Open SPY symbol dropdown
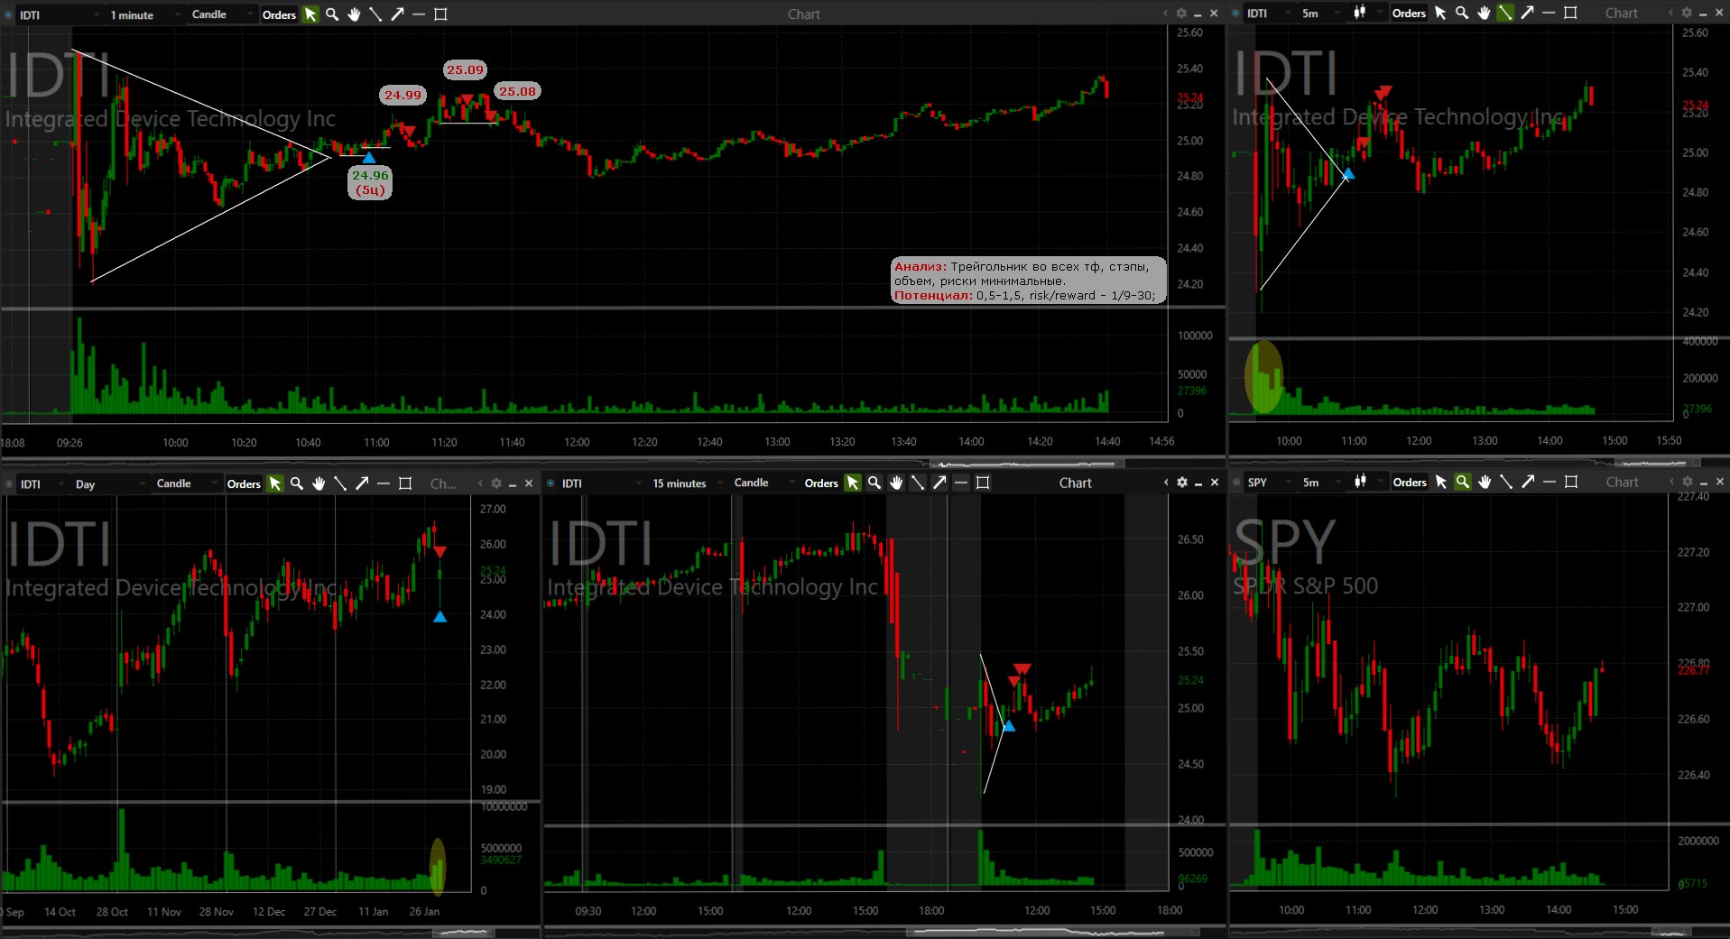Screen dimensions: 1730x939 coord(1269,482)
